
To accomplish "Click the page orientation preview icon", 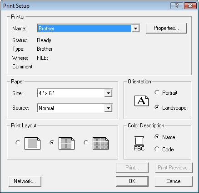I will pyautogui.click(x=141, y=101).
